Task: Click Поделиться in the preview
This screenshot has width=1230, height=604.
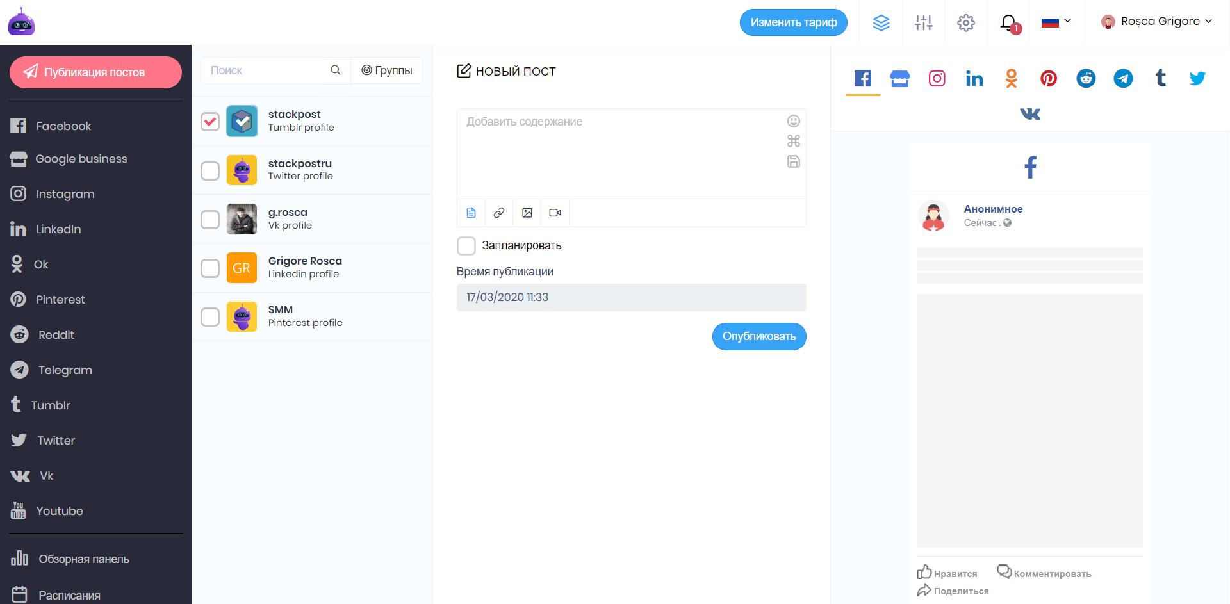Action: click(953, 591)
